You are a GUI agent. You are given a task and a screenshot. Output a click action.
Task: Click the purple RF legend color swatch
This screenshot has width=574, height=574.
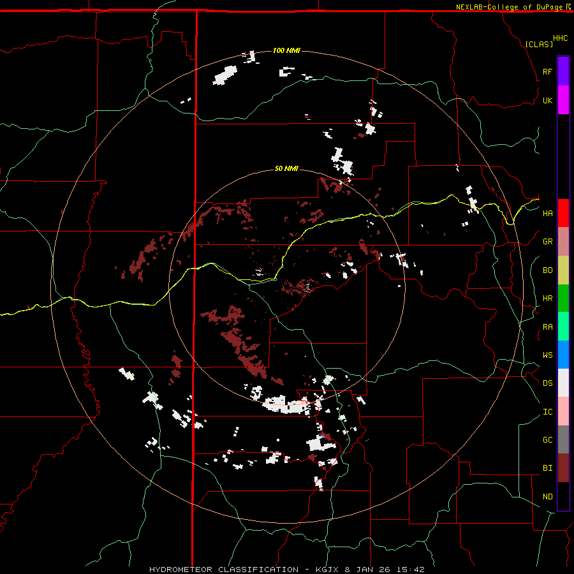tap(563, 71)
